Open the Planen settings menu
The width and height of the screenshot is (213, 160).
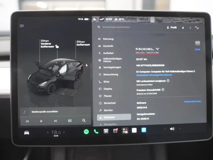click(105, 96)
